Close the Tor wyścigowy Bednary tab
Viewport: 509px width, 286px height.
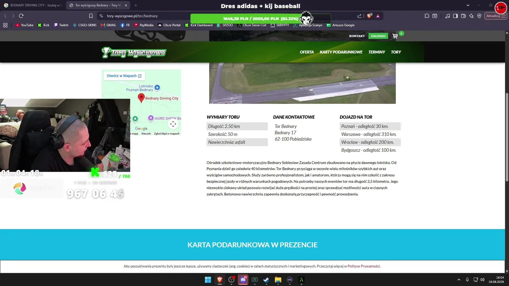tap(125, 5)
